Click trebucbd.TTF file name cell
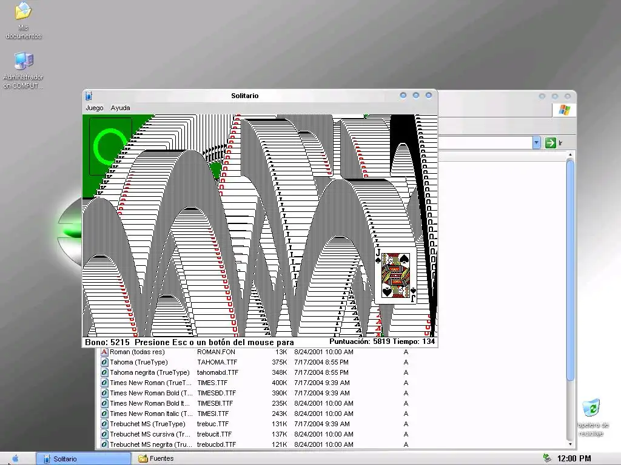The image size is (621, 465). click(x=217, y=444)
